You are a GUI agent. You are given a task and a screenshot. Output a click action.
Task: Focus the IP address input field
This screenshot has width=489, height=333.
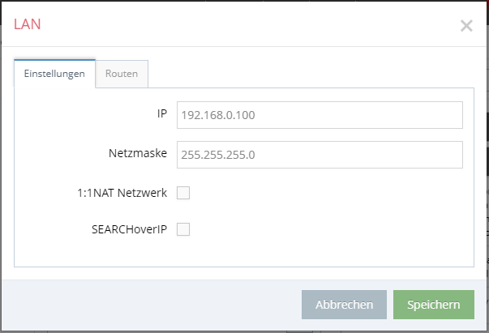(320, 115)
